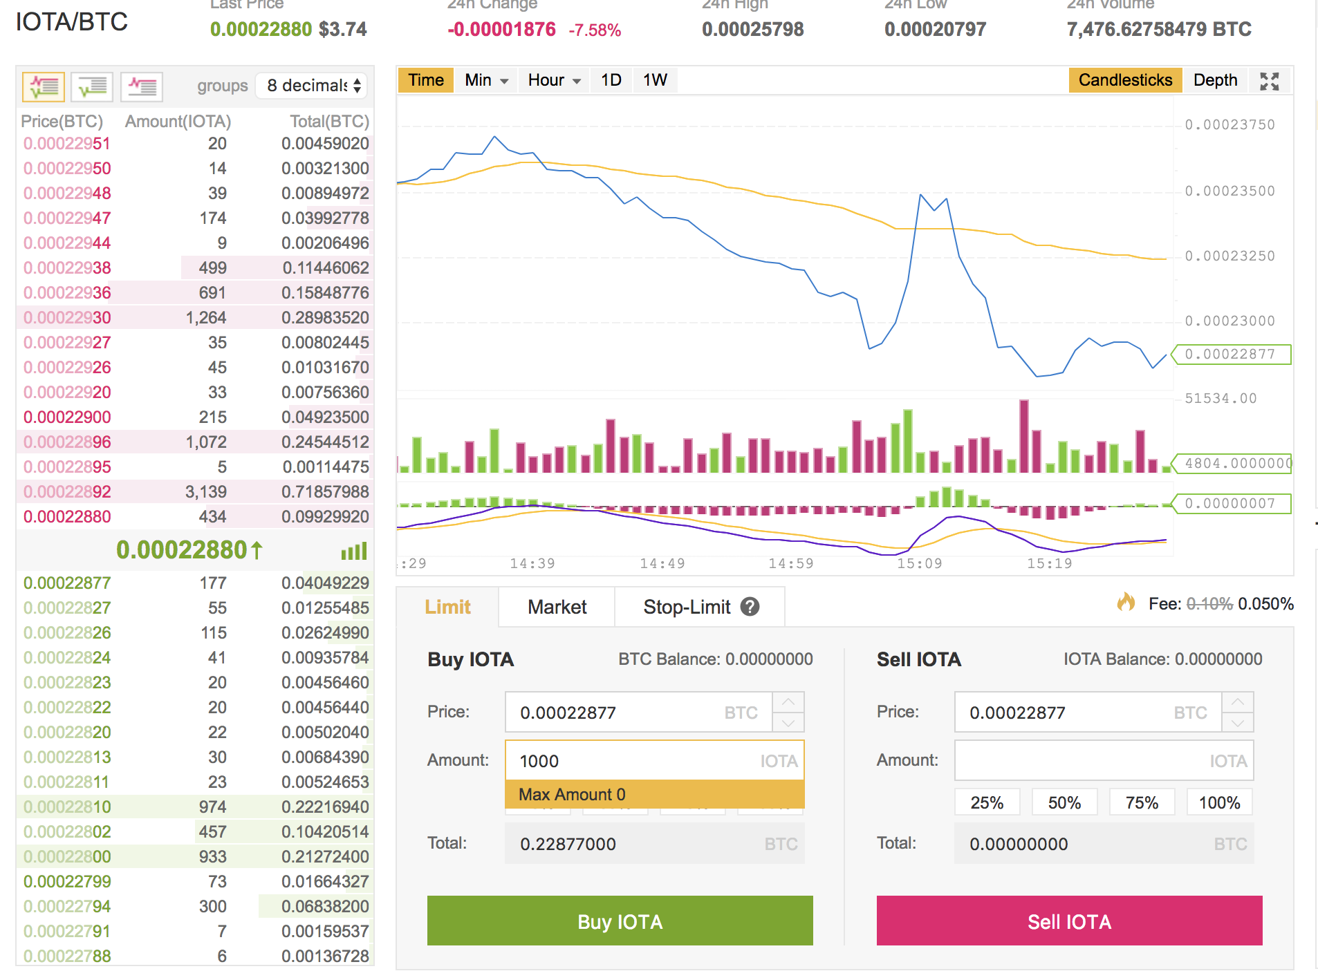
Task: Open the Min interval dropdown
Action: coord(486,80)
